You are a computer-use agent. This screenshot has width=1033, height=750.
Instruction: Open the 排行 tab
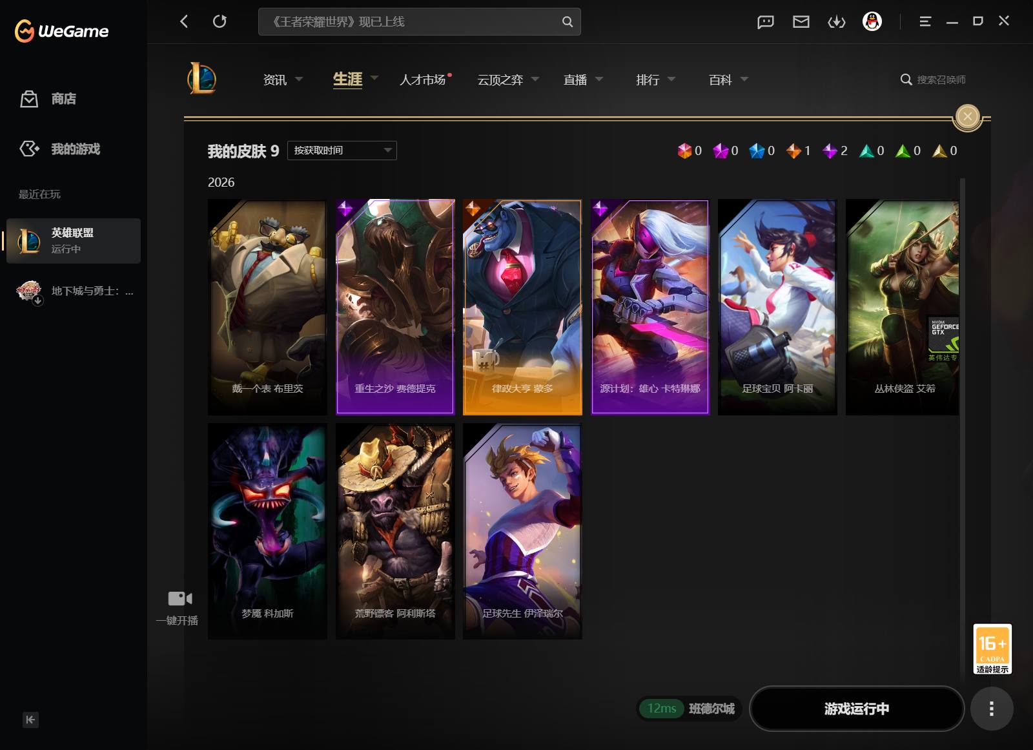(648, 79)
